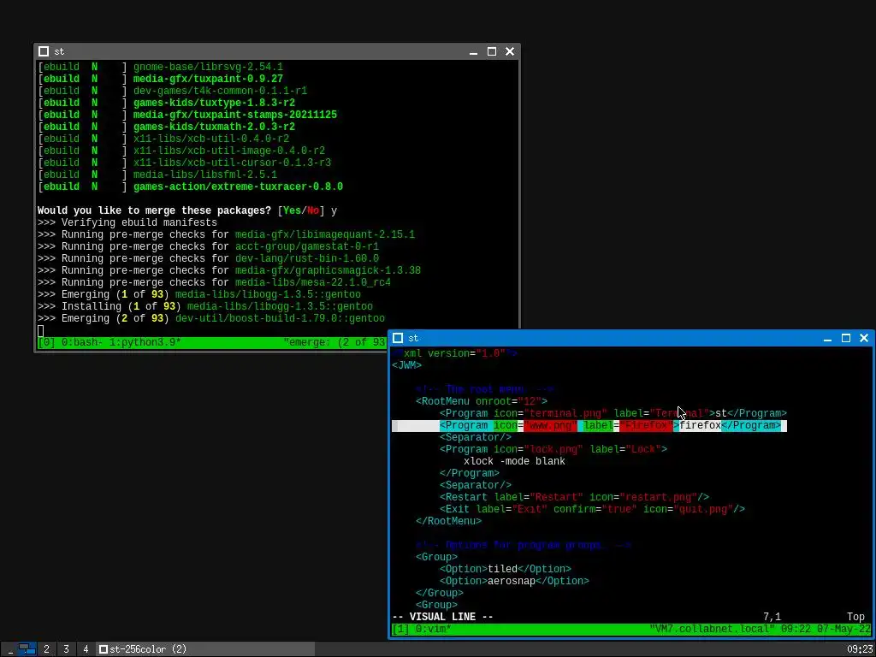The width and height of the screenshot is (876, 657).
Task: Click VM7.collabnet.local in tmux status bar
Action: coord(713,630)
